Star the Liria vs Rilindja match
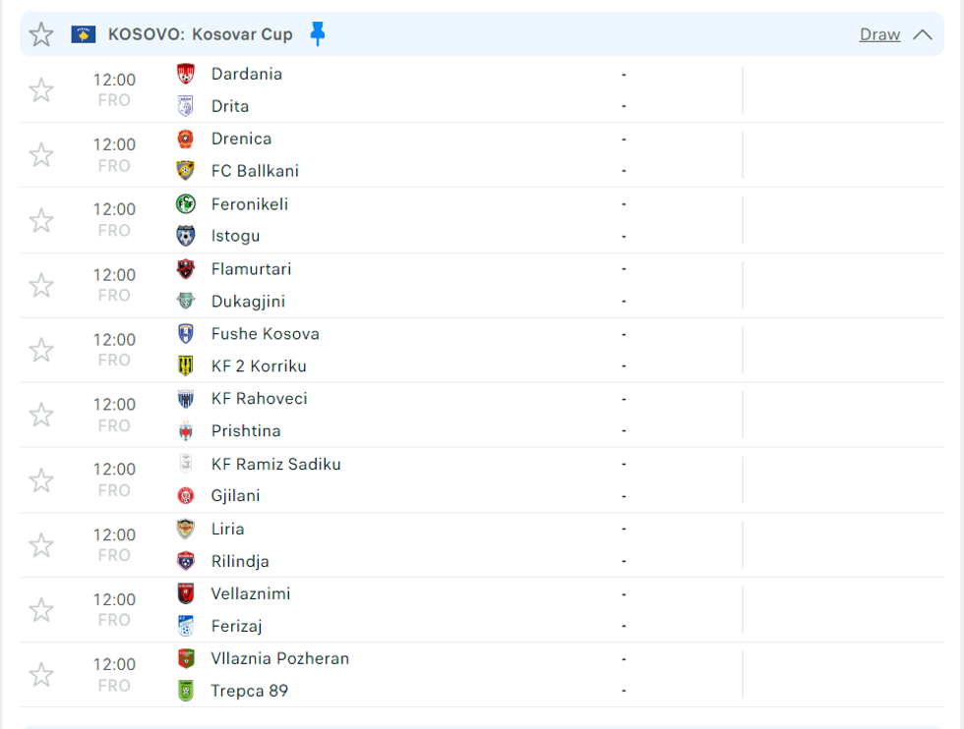 click(x=41, y=545)
